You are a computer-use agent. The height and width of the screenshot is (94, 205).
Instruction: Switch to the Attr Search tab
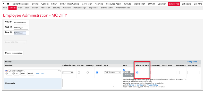(46, 8)
